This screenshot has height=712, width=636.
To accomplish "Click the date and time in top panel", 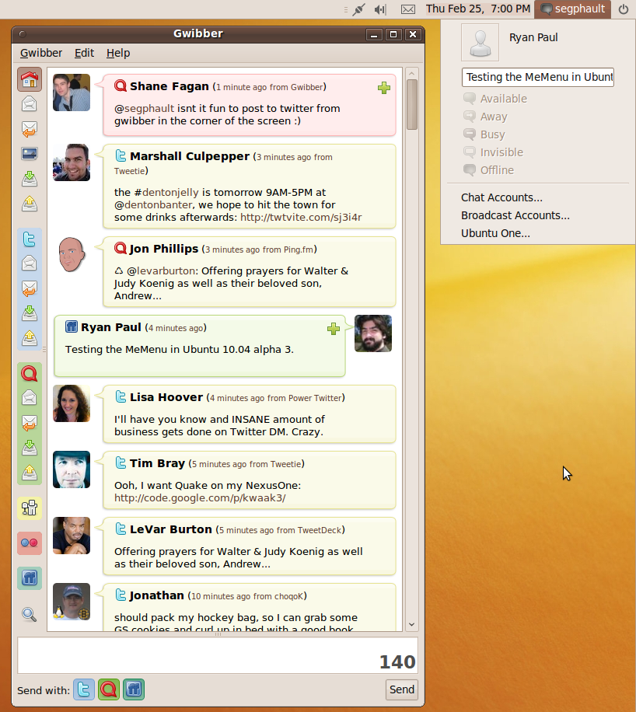I will coord(478,9).
